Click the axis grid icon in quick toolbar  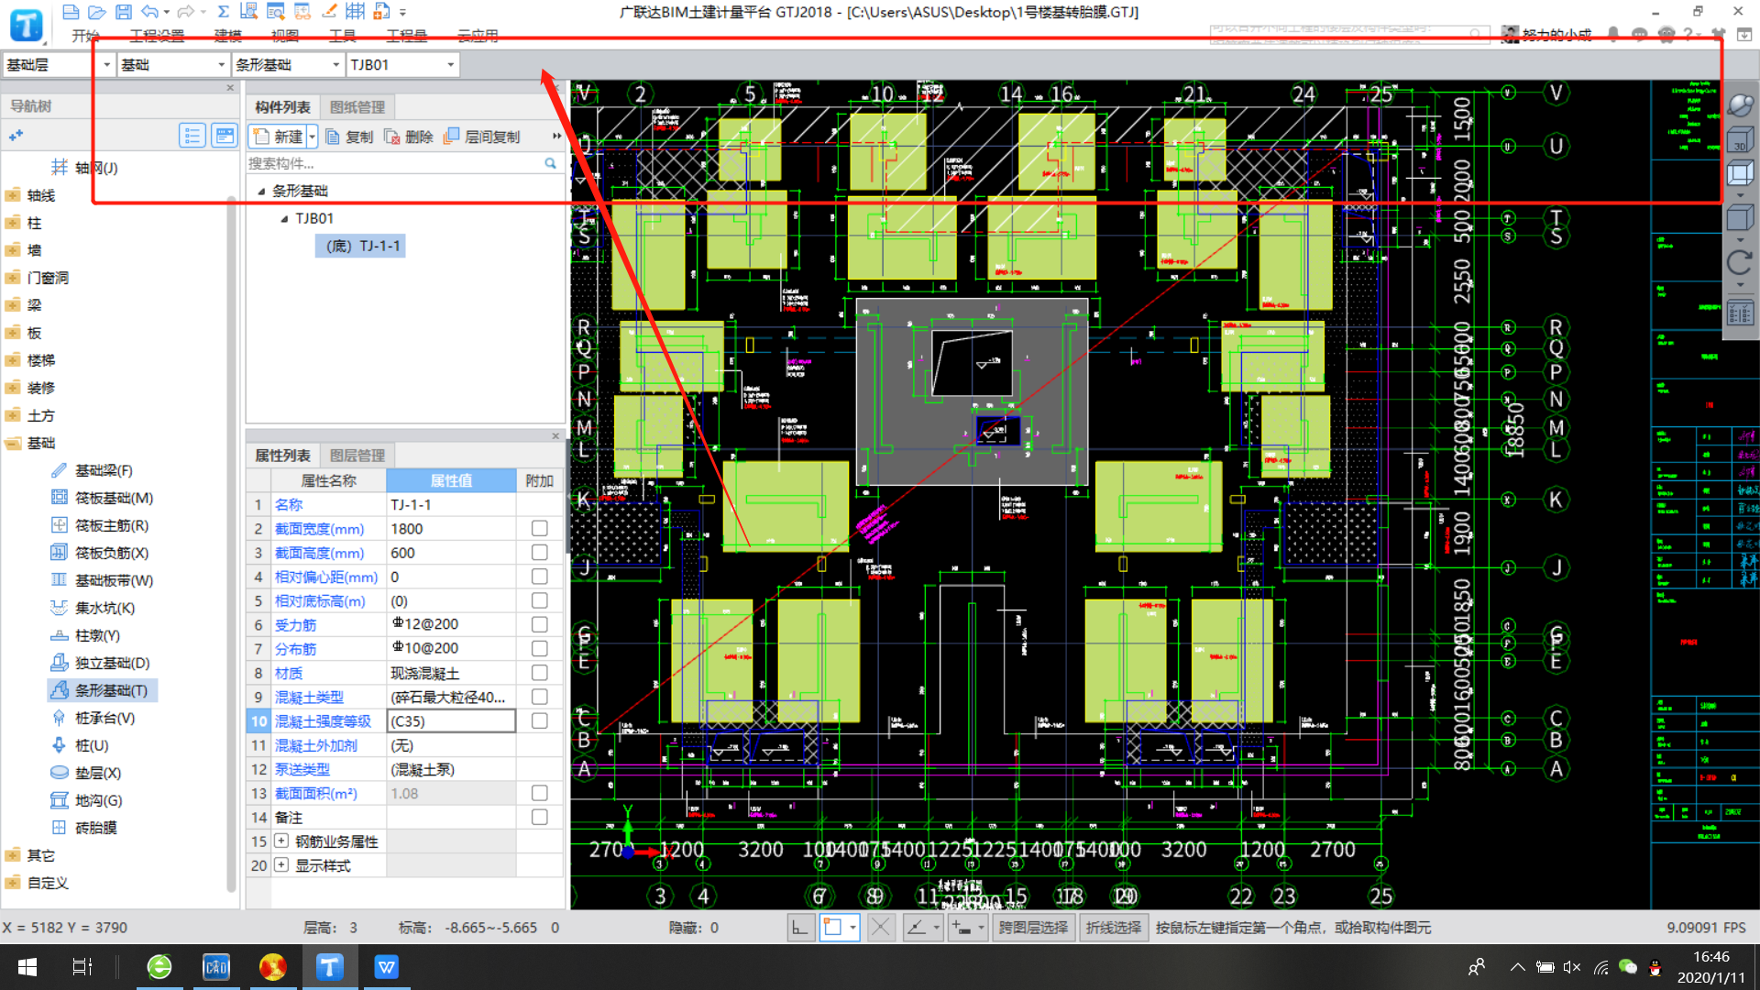click(356, 12)
